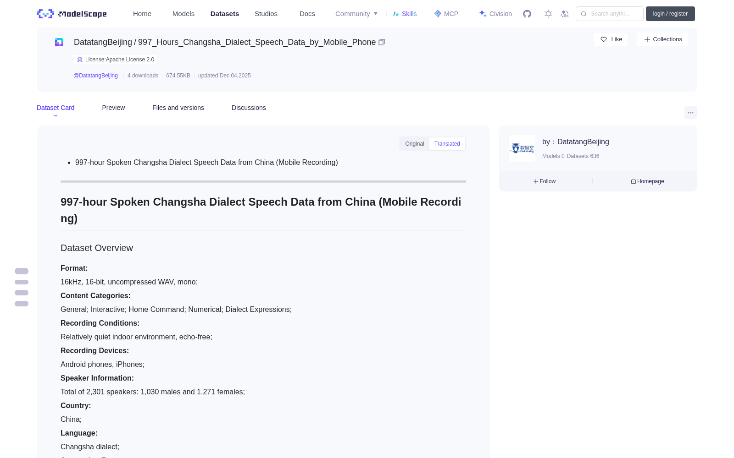Open the Docs page
Viewport: 734px width, 458px height.
click(307, 14)
